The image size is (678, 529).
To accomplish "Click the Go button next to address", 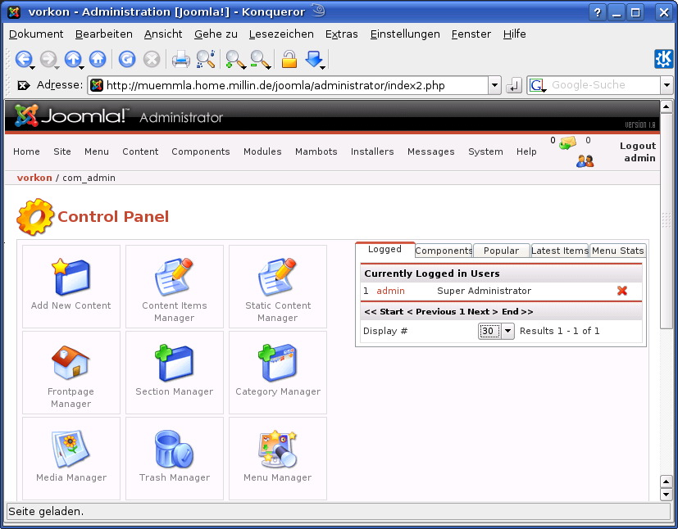I will coord(514,85).
